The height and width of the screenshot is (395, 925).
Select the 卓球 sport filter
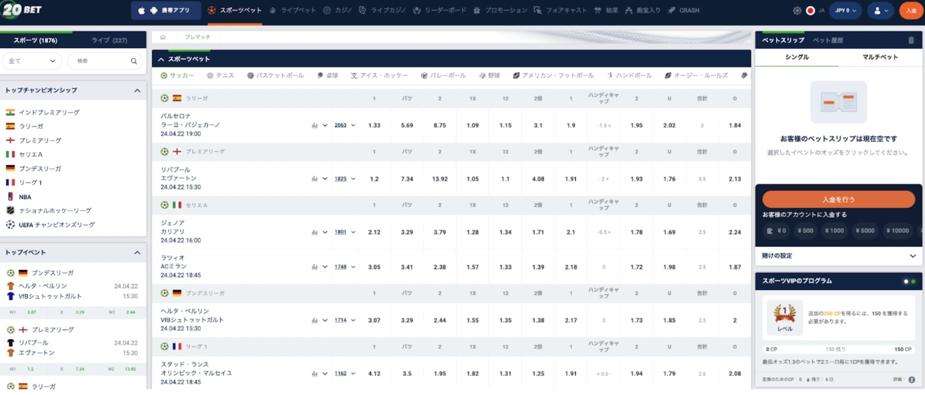[327, 75]
